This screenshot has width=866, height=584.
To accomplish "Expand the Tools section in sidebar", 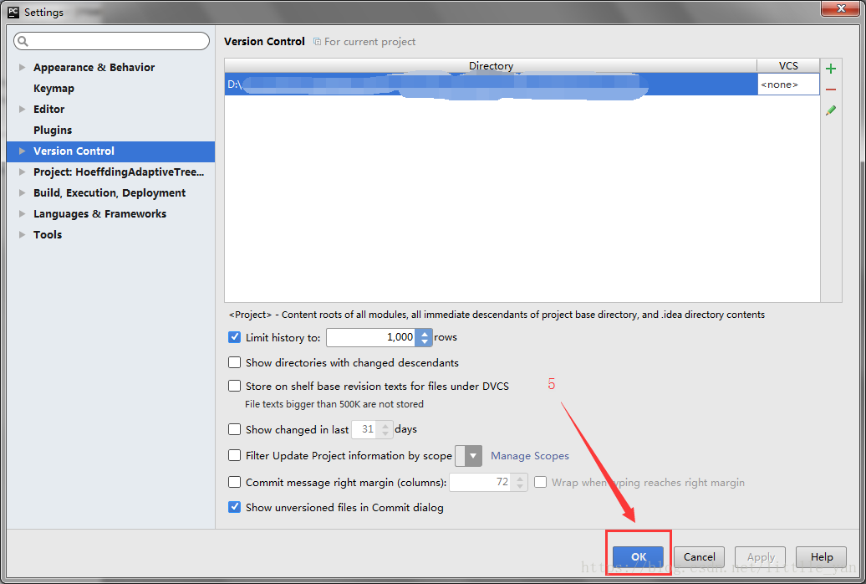I will (x=23, y=234).
